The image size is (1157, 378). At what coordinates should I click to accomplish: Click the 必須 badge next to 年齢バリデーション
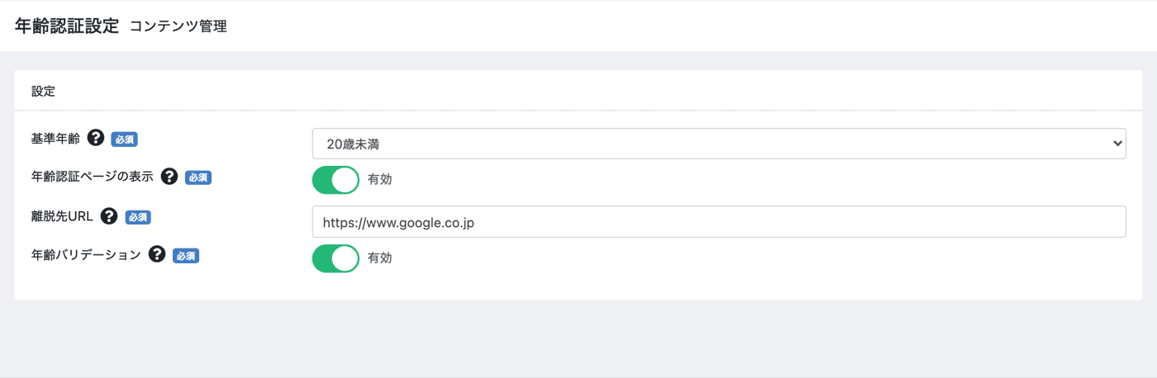(x=186, y=256)
